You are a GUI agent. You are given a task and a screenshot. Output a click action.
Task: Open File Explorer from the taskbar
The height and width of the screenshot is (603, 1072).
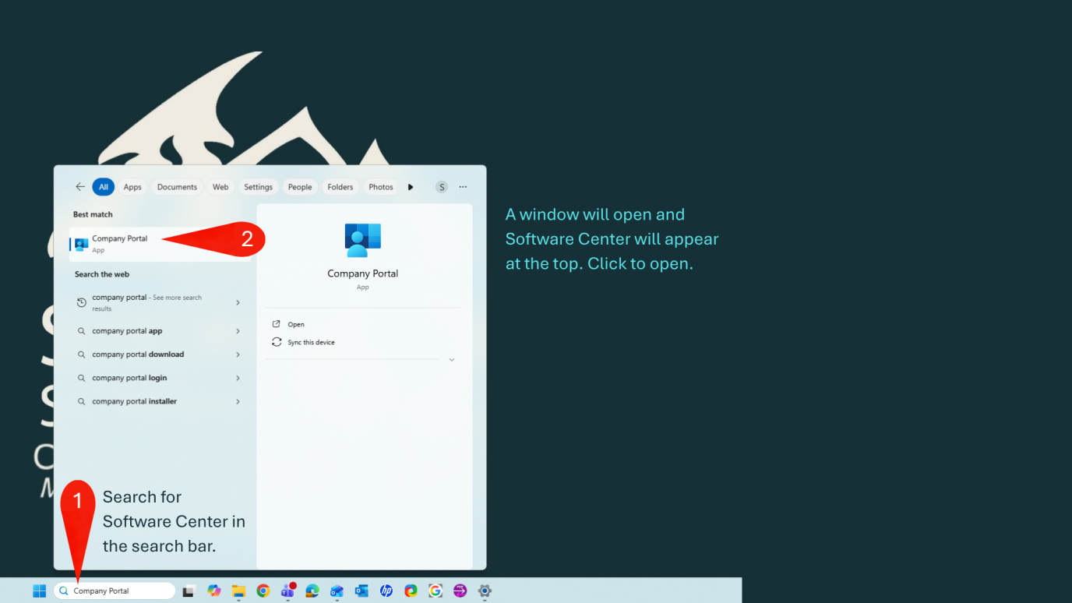[x=238, y=591]
